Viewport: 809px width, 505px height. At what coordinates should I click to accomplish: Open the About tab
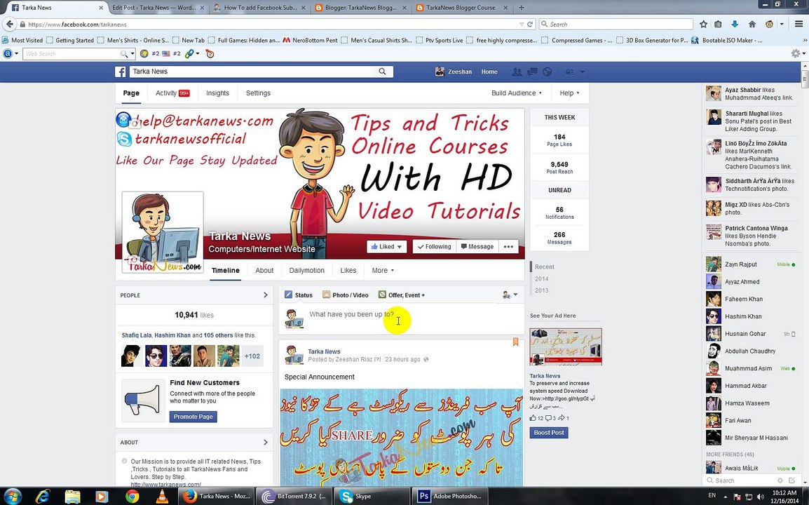pyautogui.click(x=264, y=271)
